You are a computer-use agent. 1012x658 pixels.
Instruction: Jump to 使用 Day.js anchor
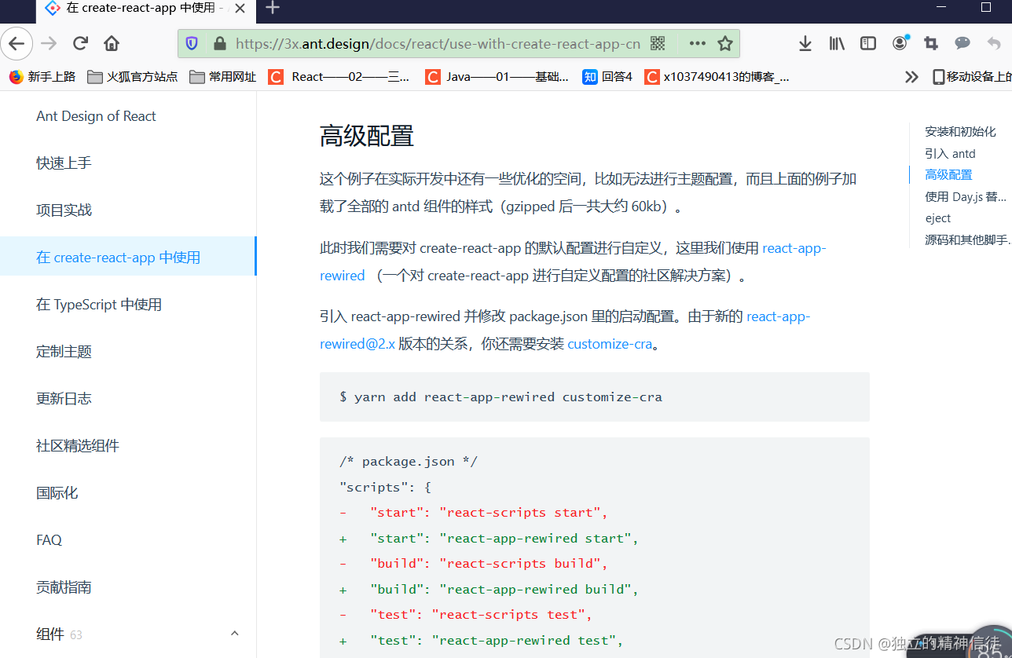click(966, 196)
